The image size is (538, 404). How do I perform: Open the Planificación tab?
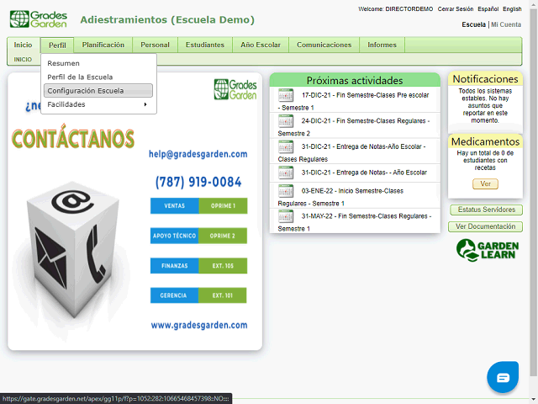(103, 45)
